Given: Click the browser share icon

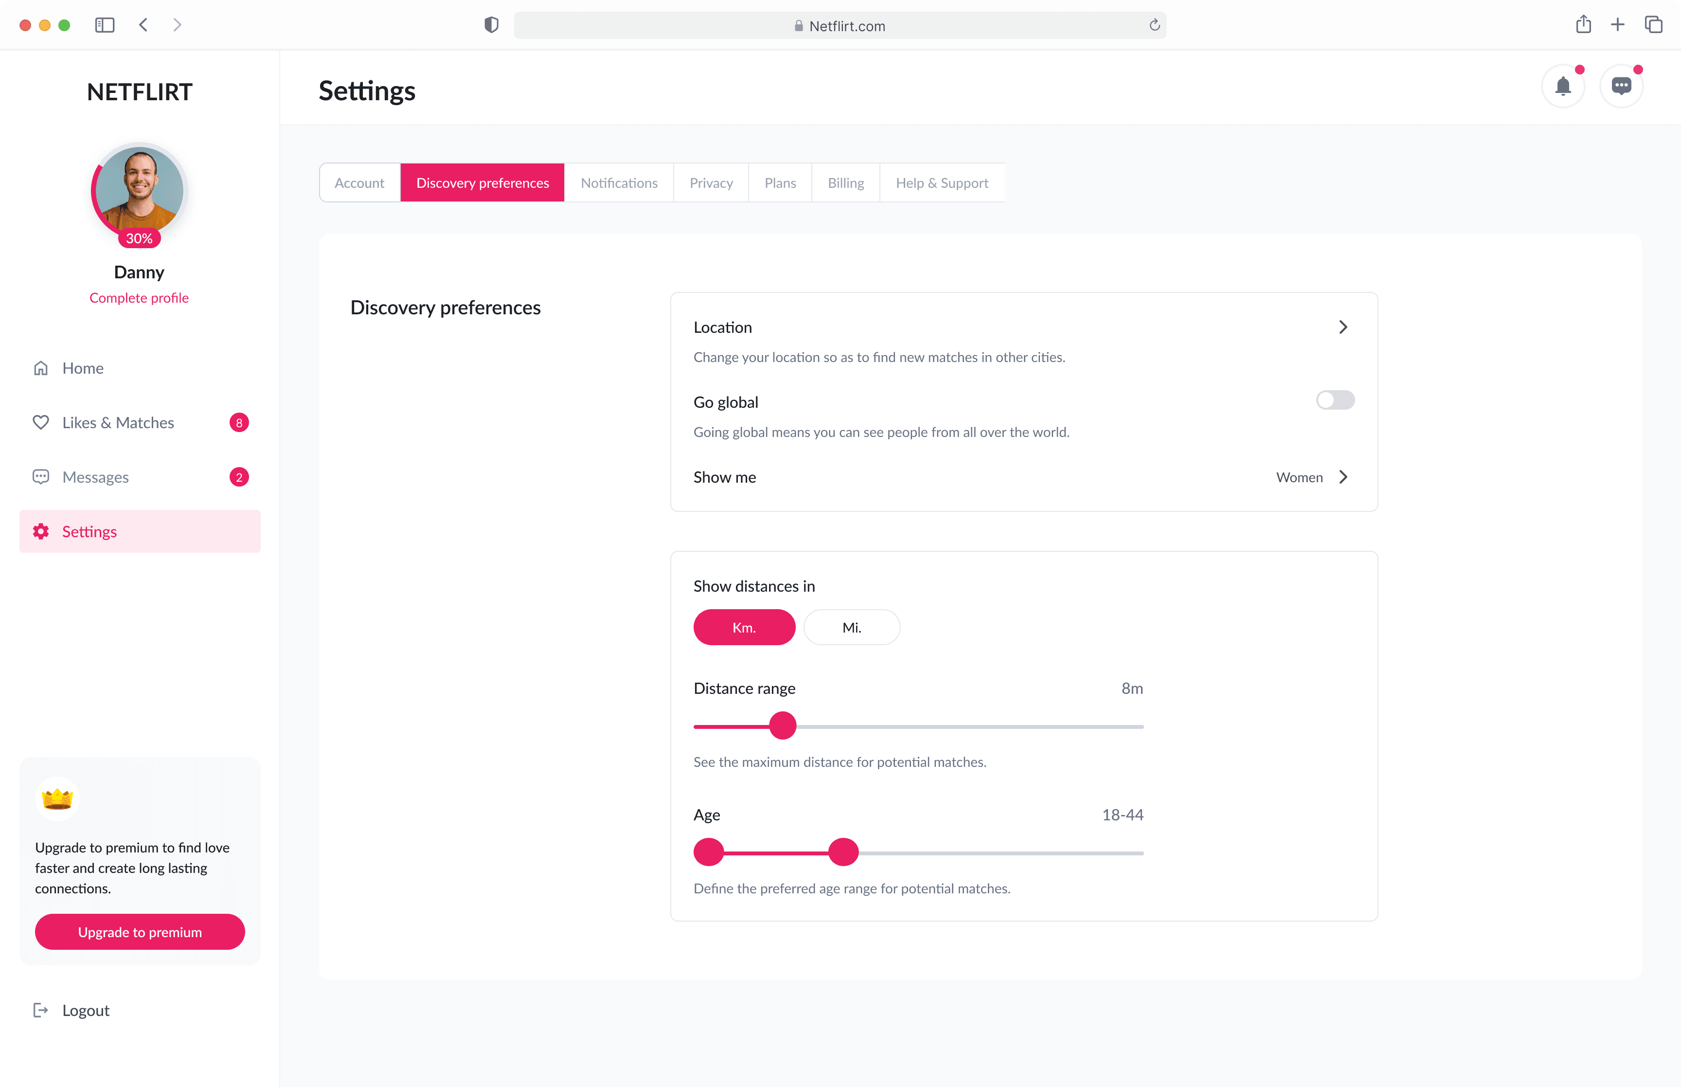Looking at the screenshot, I should click(x=1583, y=25).
